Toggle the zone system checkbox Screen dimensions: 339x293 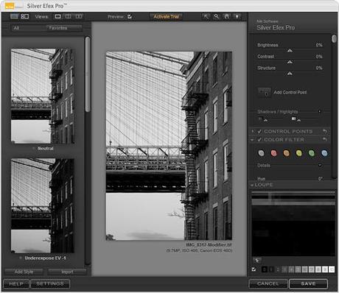pos(254,269)
